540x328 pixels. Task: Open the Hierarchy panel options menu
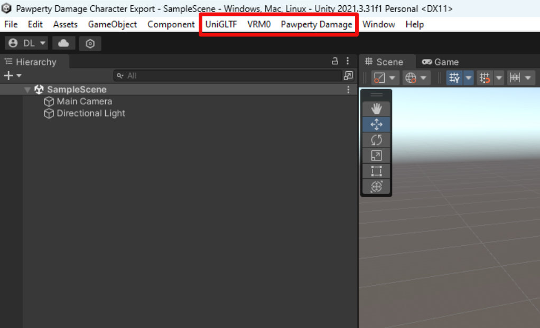[x=348, y=61]
